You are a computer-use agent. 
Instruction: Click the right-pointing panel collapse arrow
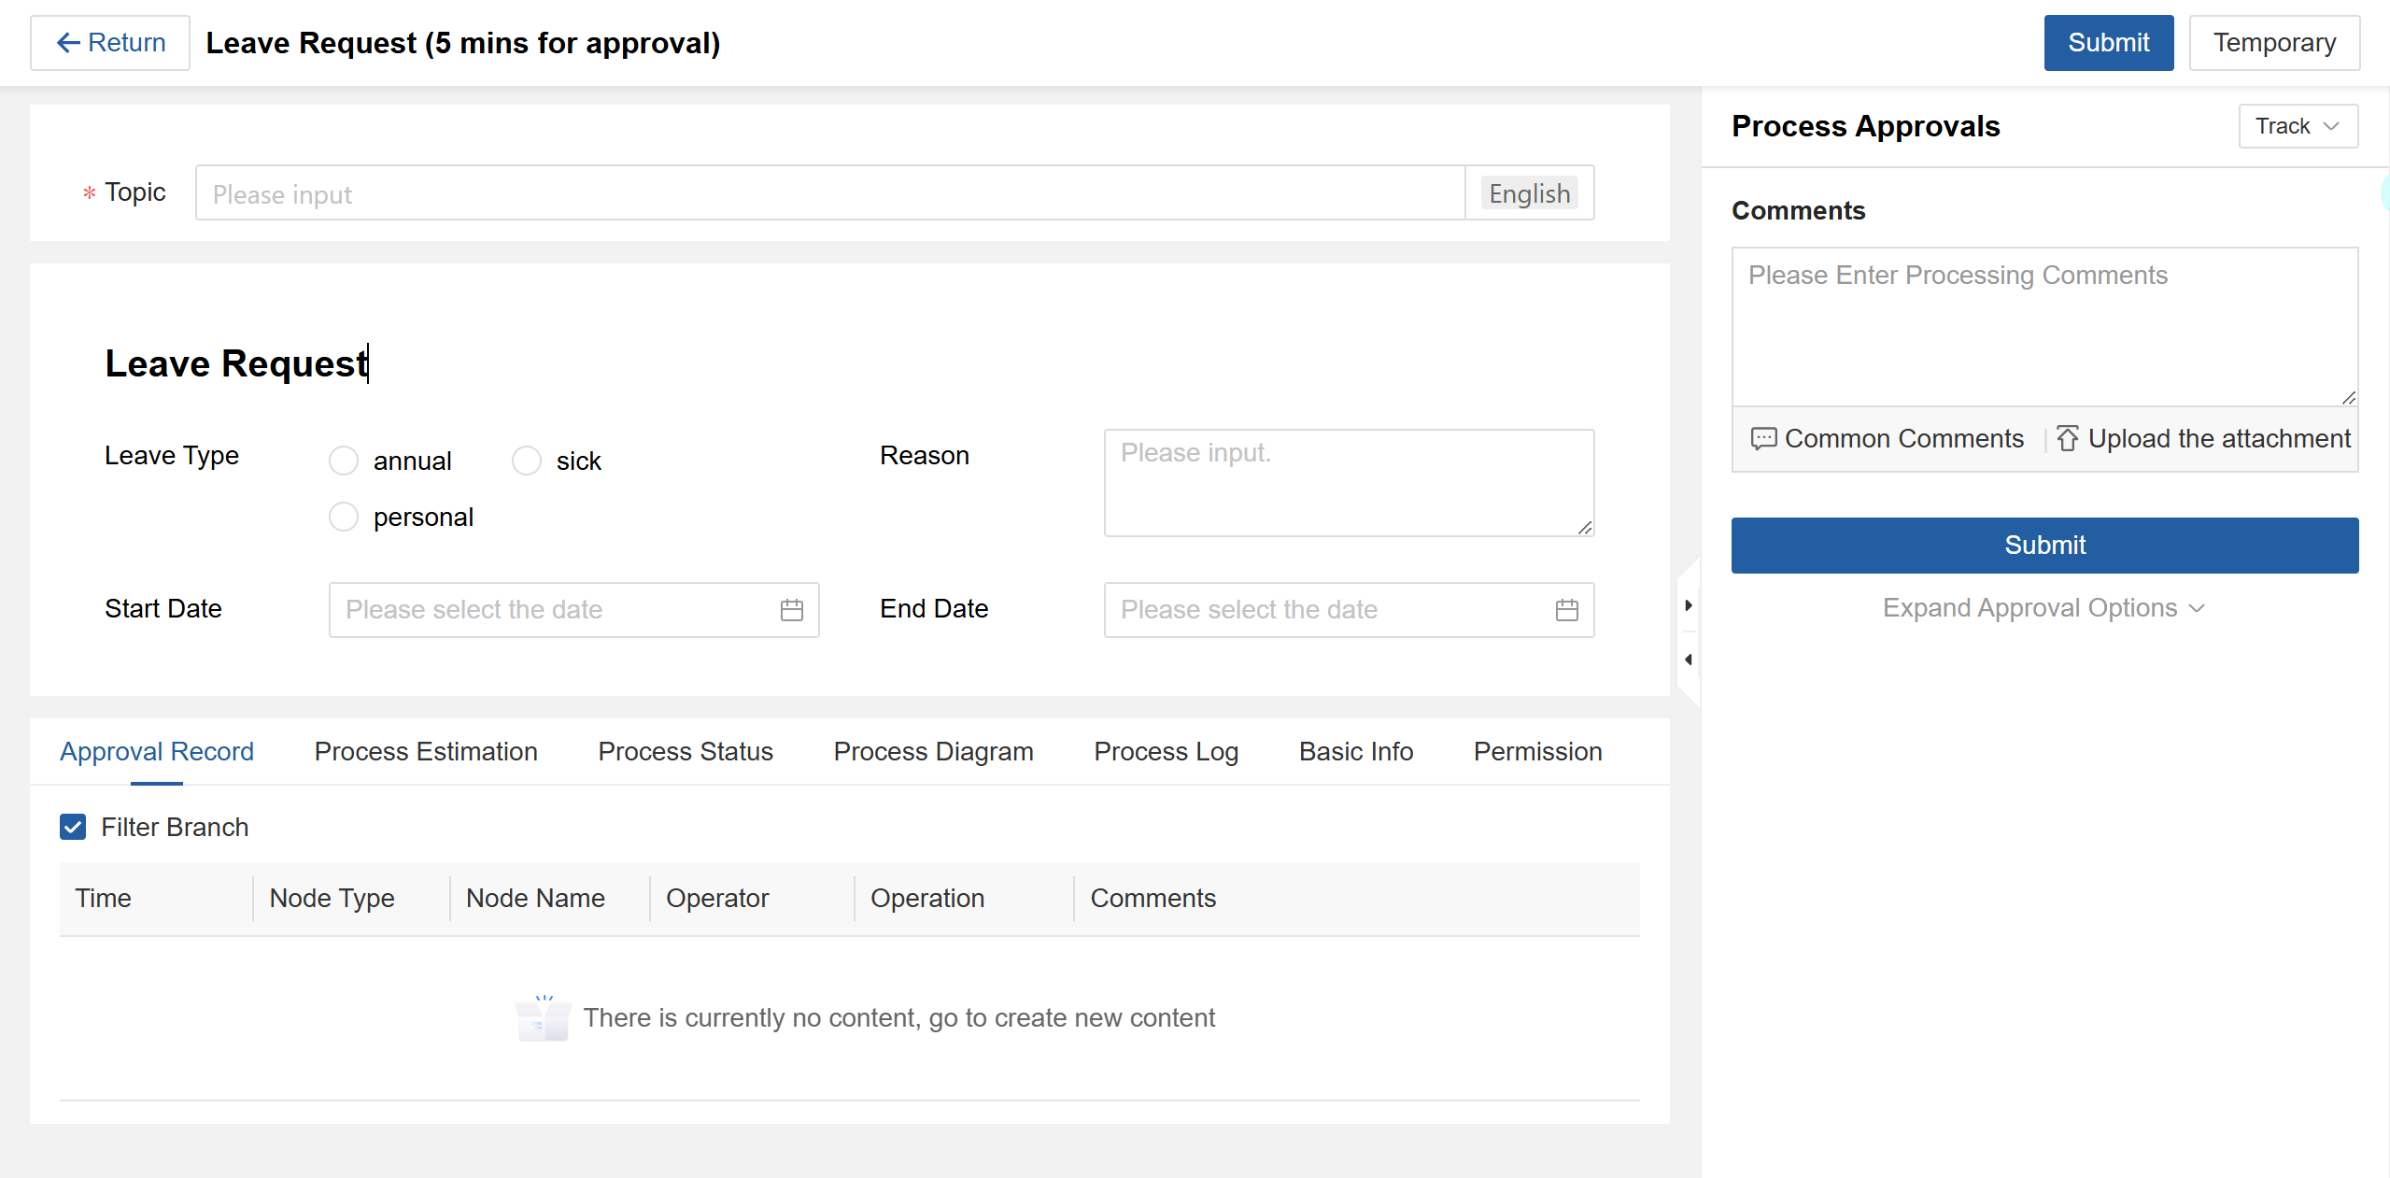pyautogui.click(x=1688, y=605)
